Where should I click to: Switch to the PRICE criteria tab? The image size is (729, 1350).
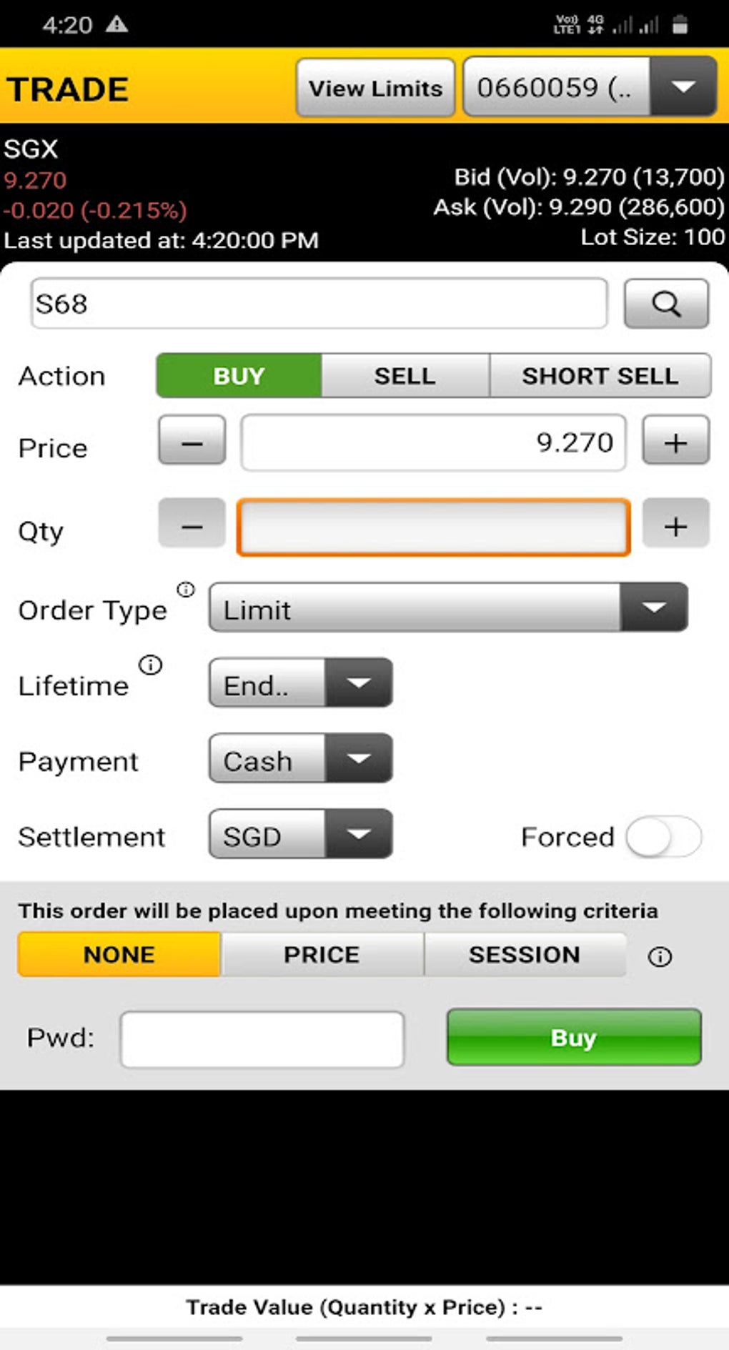[322, 955]
